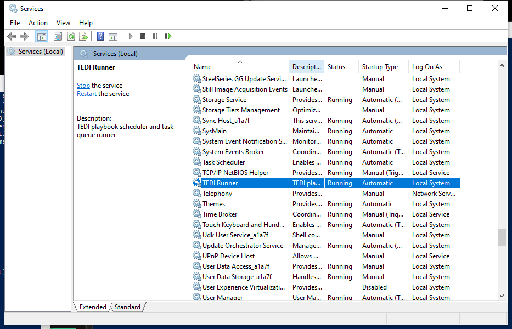Sort by the Status column header
Viewport: 512px width, 329px height.
[341, 66]
